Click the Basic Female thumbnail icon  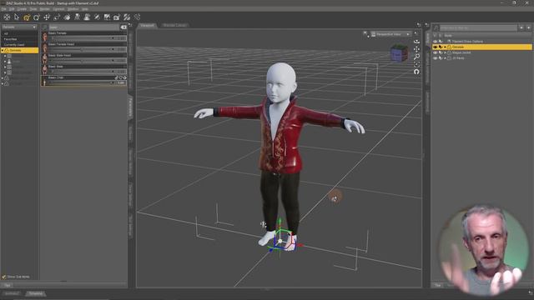[44, 37]
